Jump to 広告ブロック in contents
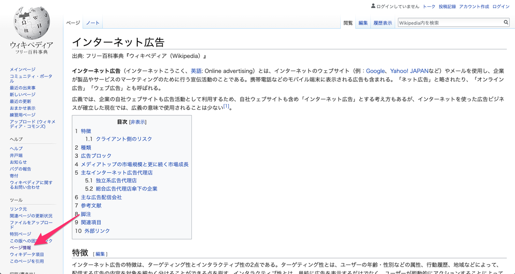515x274 pixels. 96,156
